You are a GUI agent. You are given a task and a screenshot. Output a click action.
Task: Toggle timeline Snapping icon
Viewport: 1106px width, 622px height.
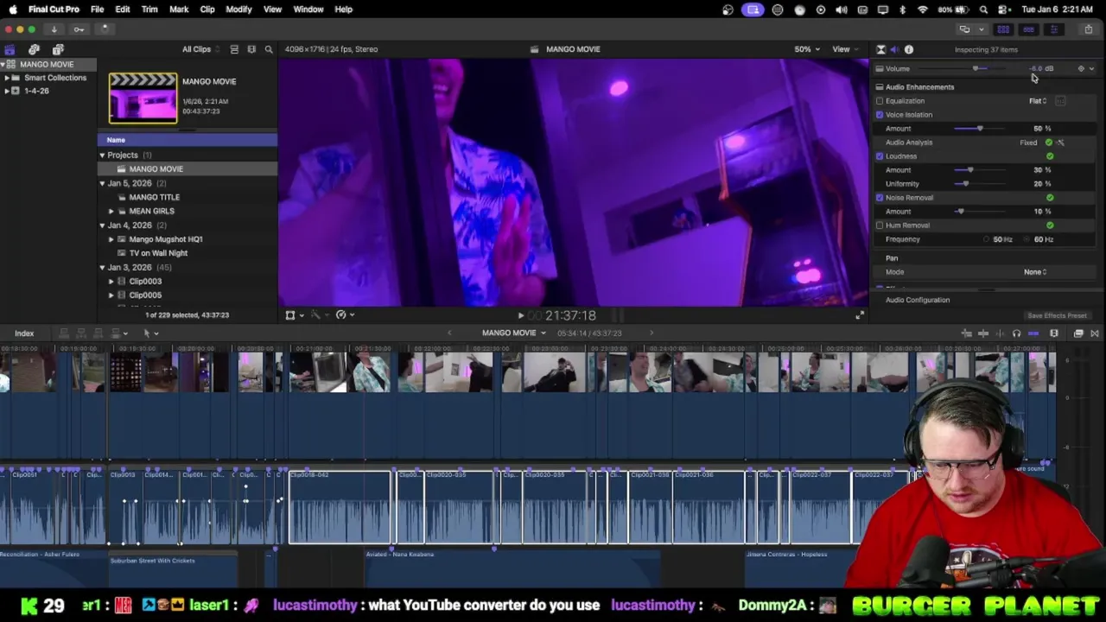pyautogui.click(x=1034, y=333)
